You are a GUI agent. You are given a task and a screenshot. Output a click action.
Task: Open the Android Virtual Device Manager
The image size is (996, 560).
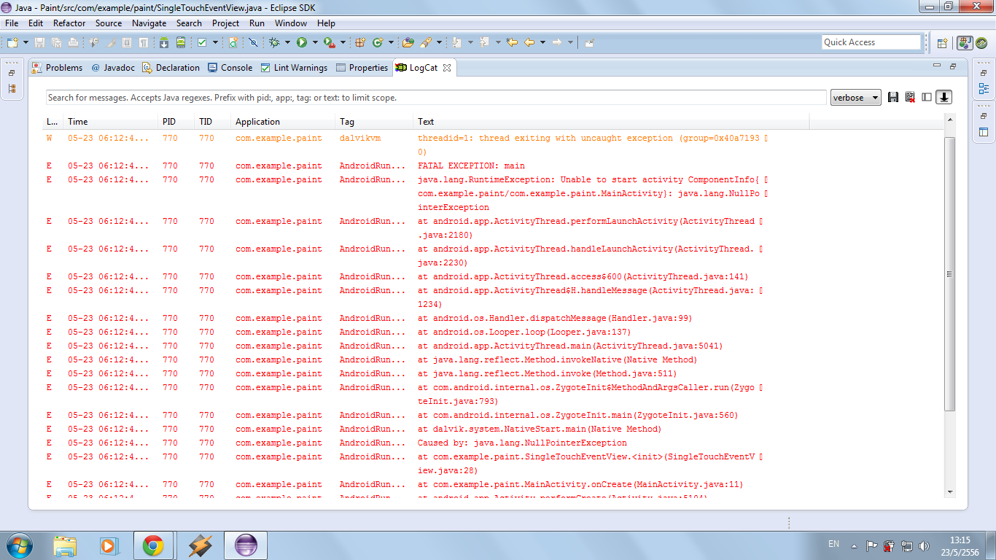[x=181, y=42]
